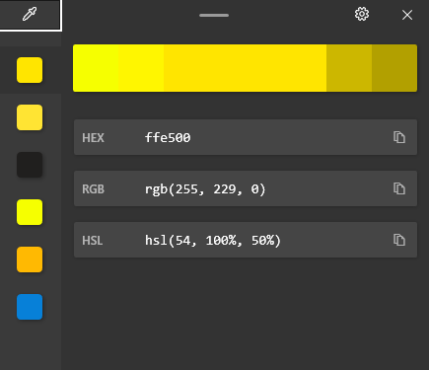Activate the eyedropper color picker tool
Viewport: 429px width, 370px height.
coord(30,15)
